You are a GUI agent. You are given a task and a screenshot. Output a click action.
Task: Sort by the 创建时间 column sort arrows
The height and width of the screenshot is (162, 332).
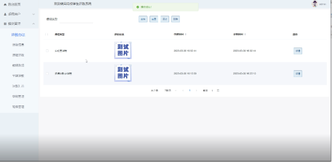(185, 34)
